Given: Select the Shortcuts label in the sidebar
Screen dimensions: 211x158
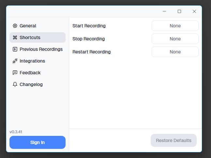Looking at the screenshot, I should coord(30,37).
